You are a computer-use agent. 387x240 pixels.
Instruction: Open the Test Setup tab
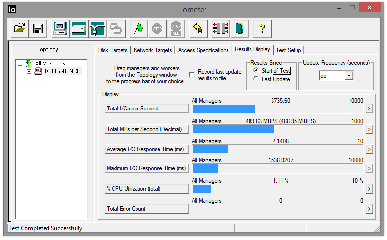click(289, 50)
